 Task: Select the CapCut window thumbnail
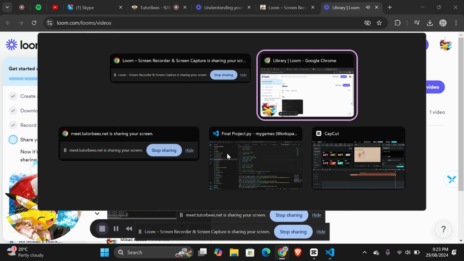point(359,158)
